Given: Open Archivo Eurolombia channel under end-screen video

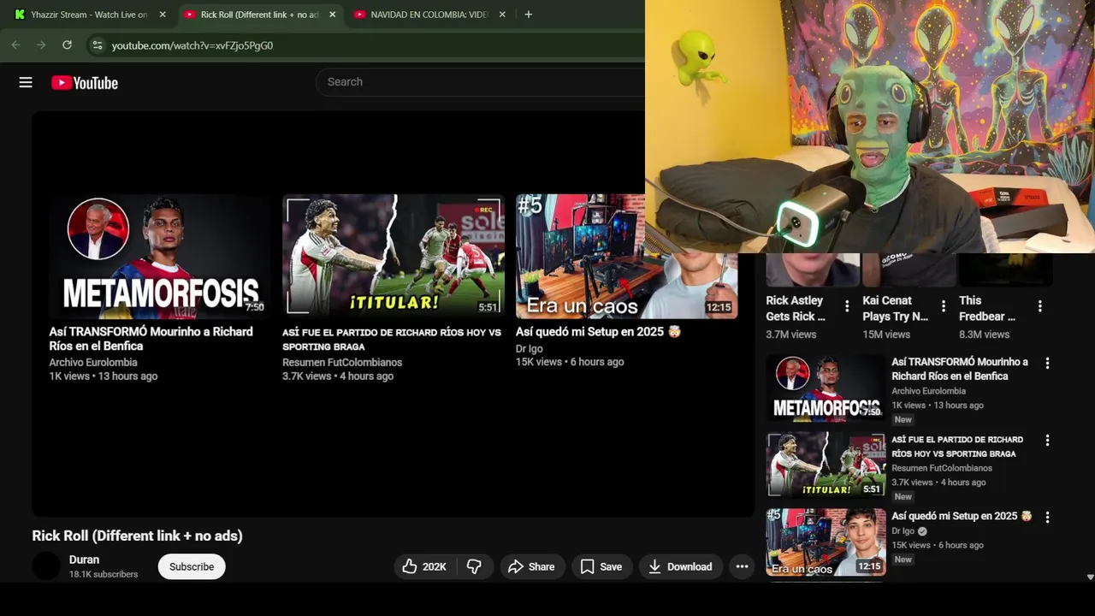Looking at the screenshot, I should pyautogui.click(x=92, y=362).
